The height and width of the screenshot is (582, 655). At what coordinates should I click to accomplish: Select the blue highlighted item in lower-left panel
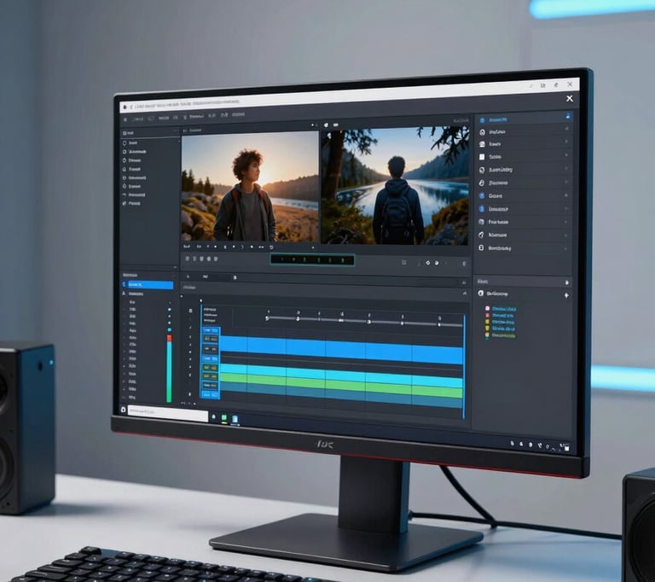tap(148, 285)
